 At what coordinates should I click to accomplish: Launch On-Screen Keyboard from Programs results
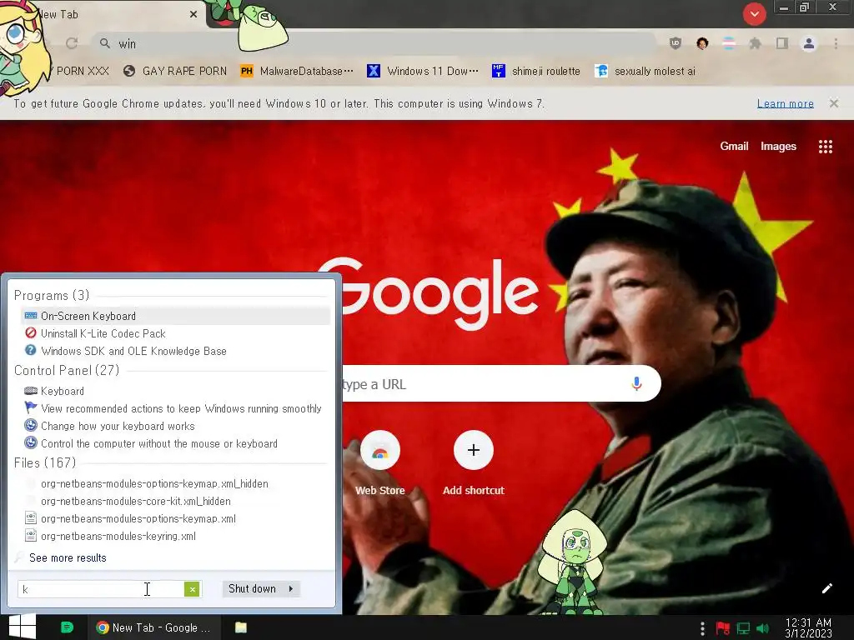point(175,316)
